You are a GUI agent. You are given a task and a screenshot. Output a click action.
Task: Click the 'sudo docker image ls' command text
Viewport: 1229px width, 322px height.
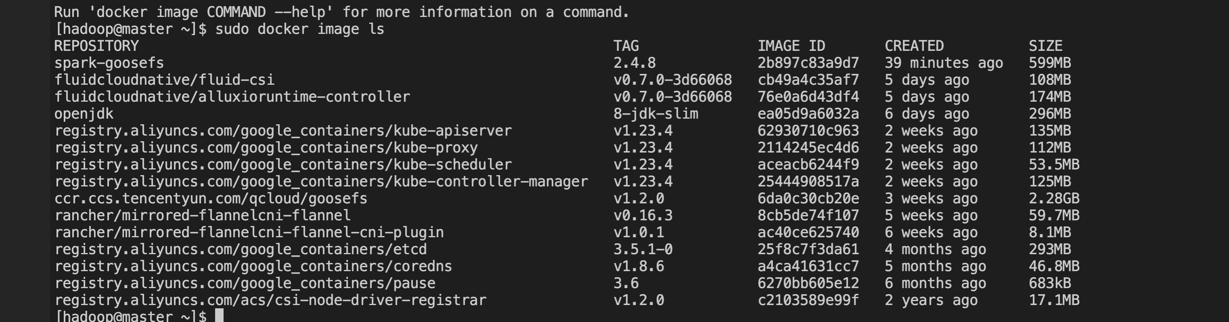(x=300, y=29)
